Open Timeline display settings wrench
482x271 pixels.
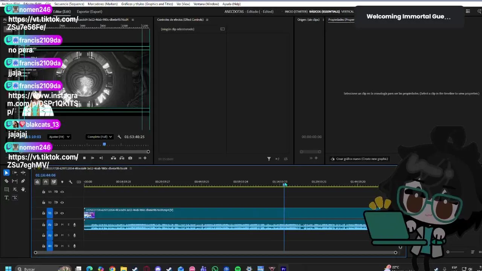[70, 182]
